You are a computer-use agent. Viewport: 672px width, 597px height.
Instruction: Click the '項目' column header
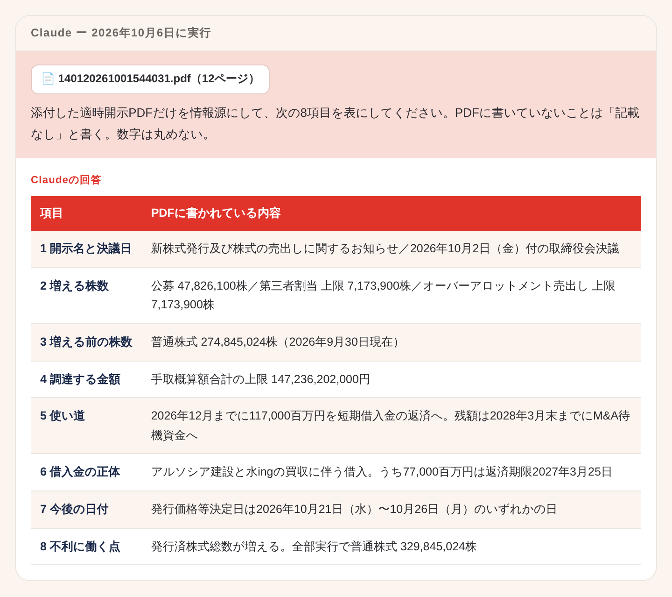click(51, 213)
